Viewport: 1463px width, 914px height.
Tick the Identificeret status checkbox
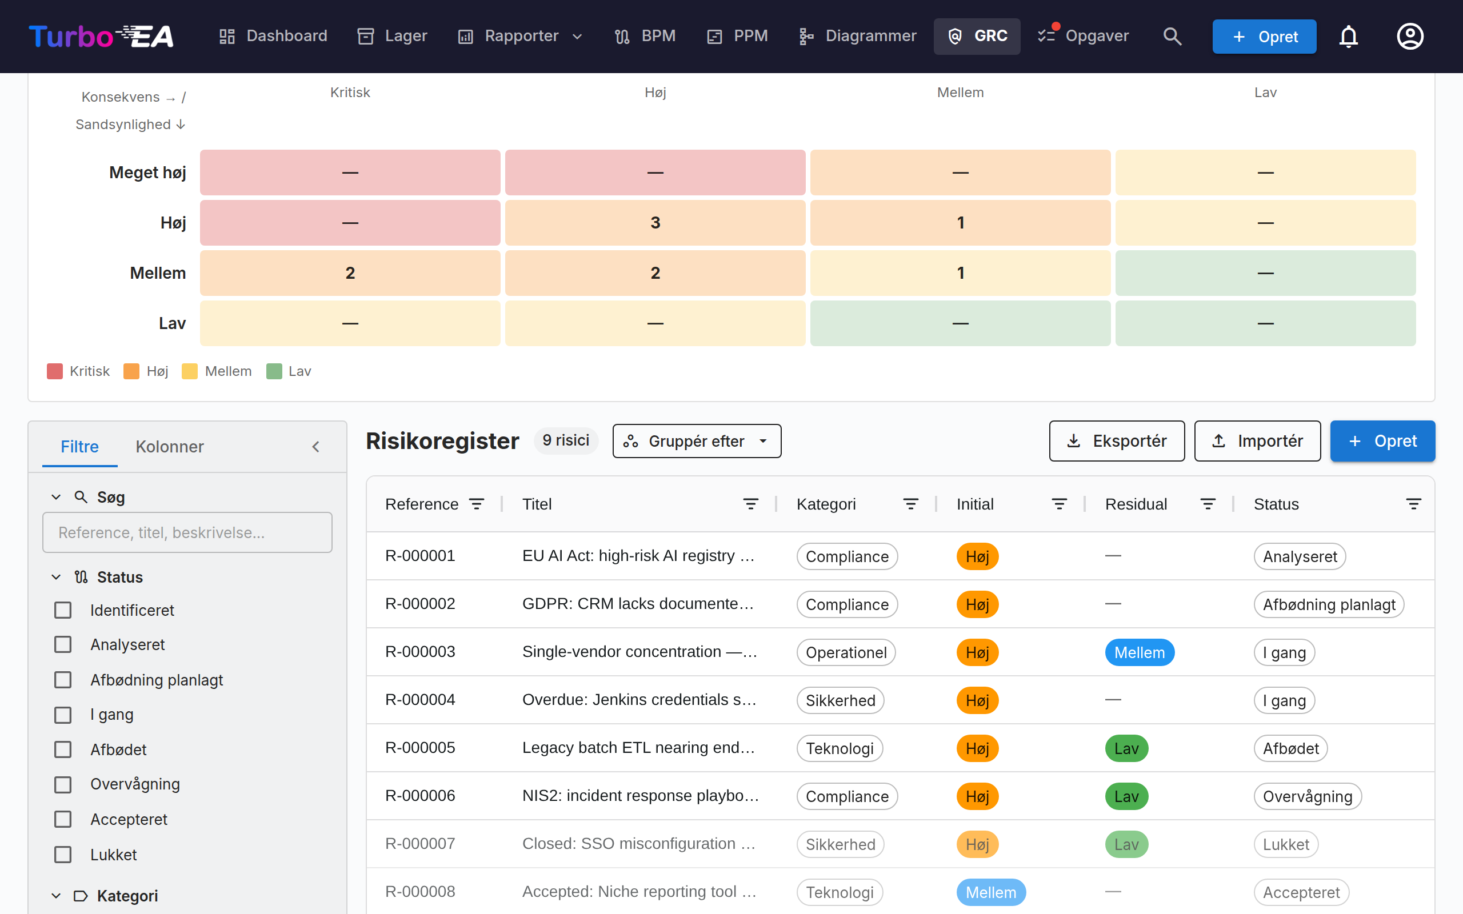[x=63, y=610]
